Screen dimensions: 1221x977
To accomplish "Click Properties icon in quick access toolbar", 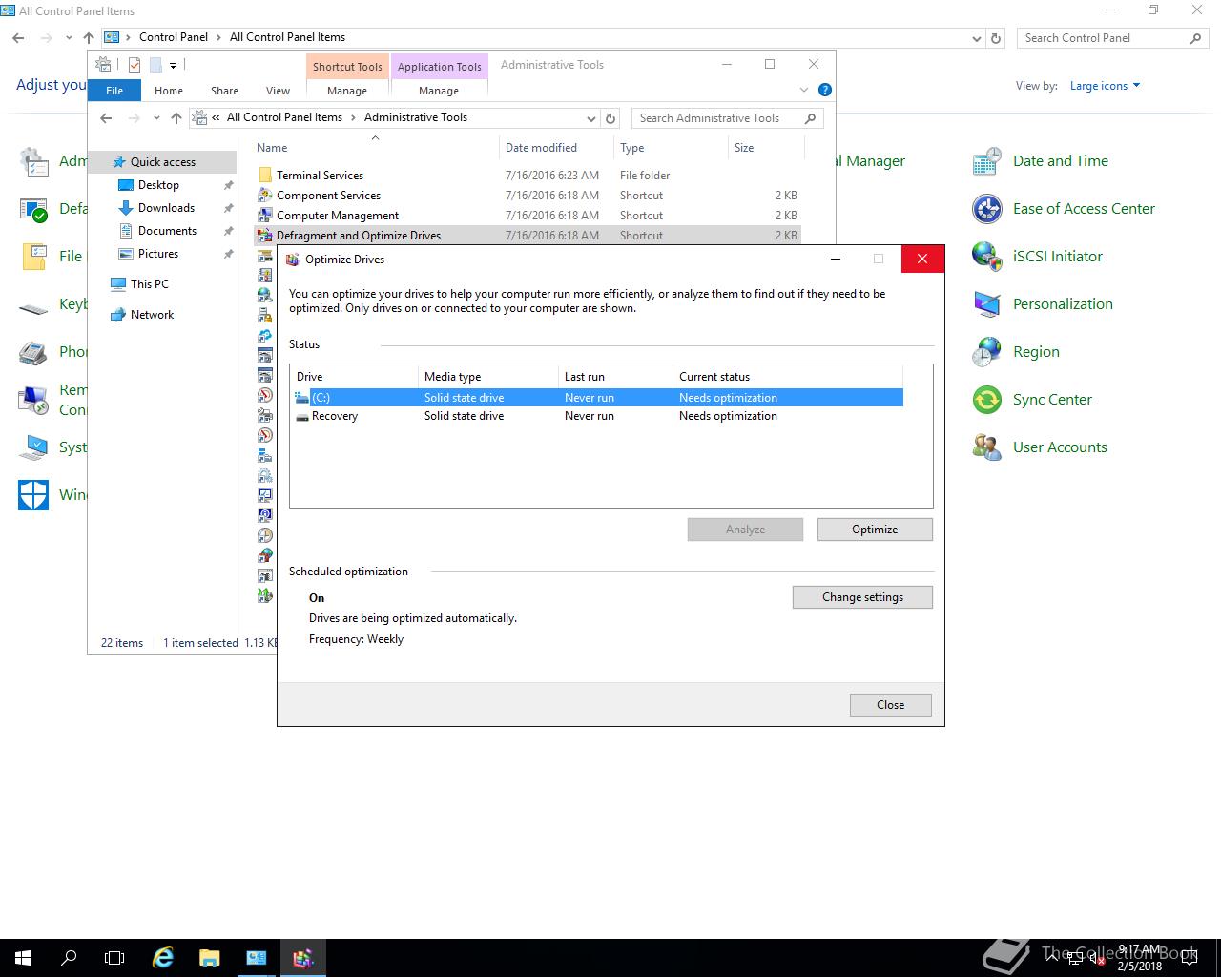I will (135, 65).
